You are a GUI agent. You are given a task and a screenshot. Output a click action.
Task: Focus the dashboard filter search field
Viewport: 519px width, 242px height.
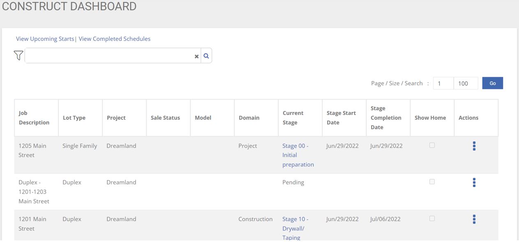109,56
